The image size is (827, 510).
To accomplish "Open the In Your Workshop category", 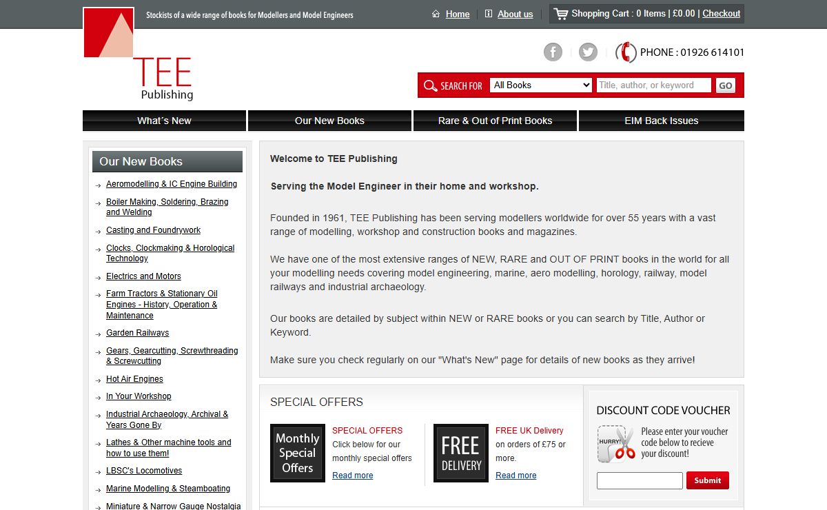I will point(139,396).
